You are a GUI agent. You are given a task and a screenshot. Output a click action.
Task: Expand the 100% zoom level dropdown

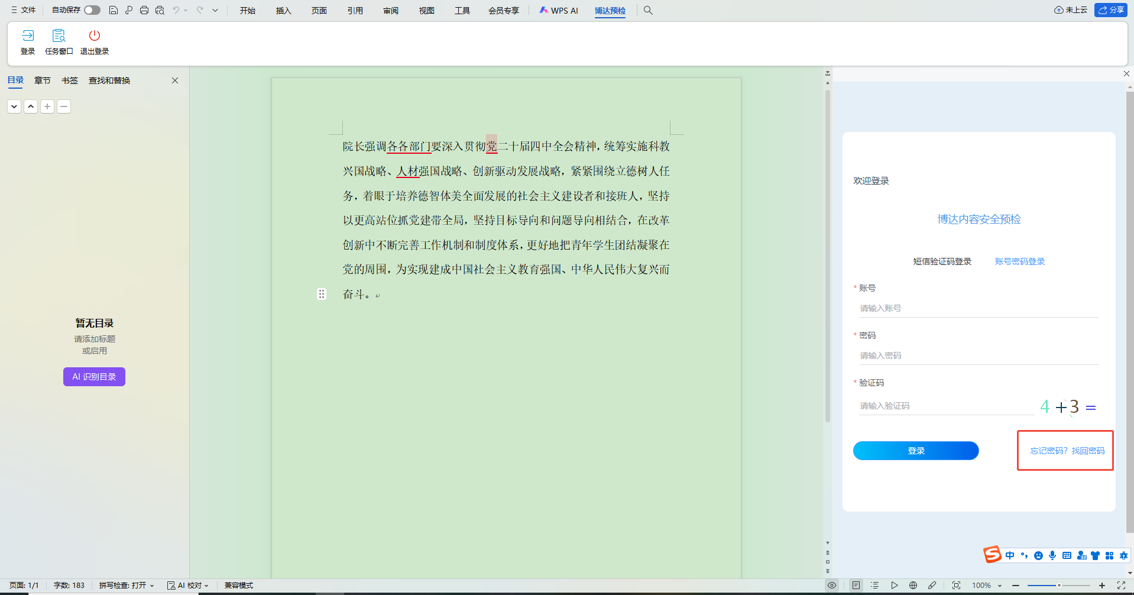pyautogui.click(x=1000, y=586)
